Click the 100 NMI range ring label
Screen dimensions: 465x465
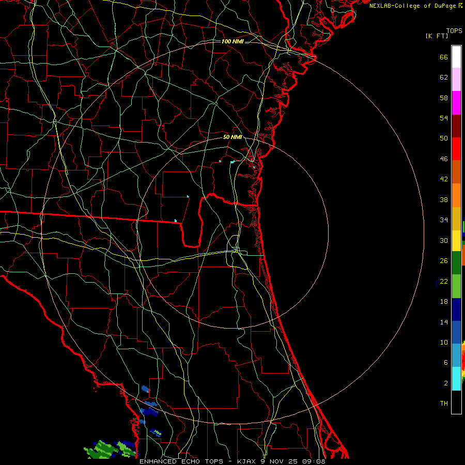click(x=233, y=41)
